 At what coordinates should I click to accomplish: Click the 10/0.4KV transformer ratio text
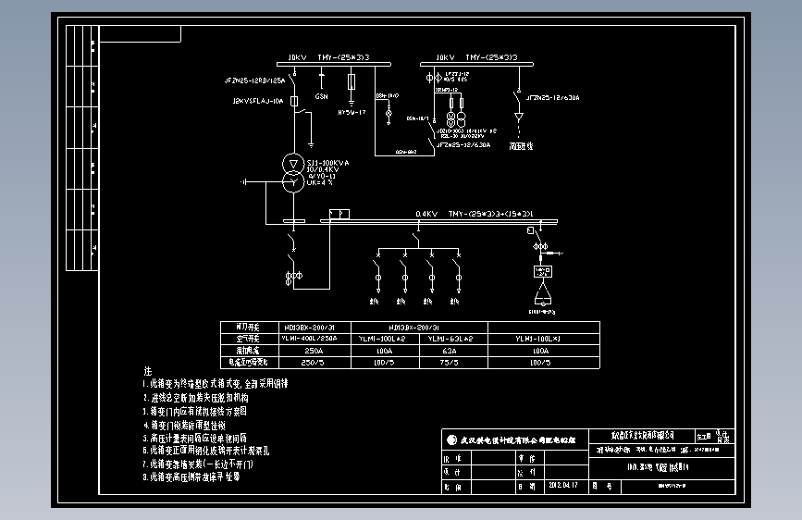[323, 169]
